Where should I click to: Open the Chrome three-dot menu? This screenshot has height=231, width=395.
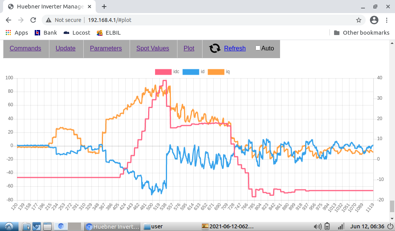(387, 20)
